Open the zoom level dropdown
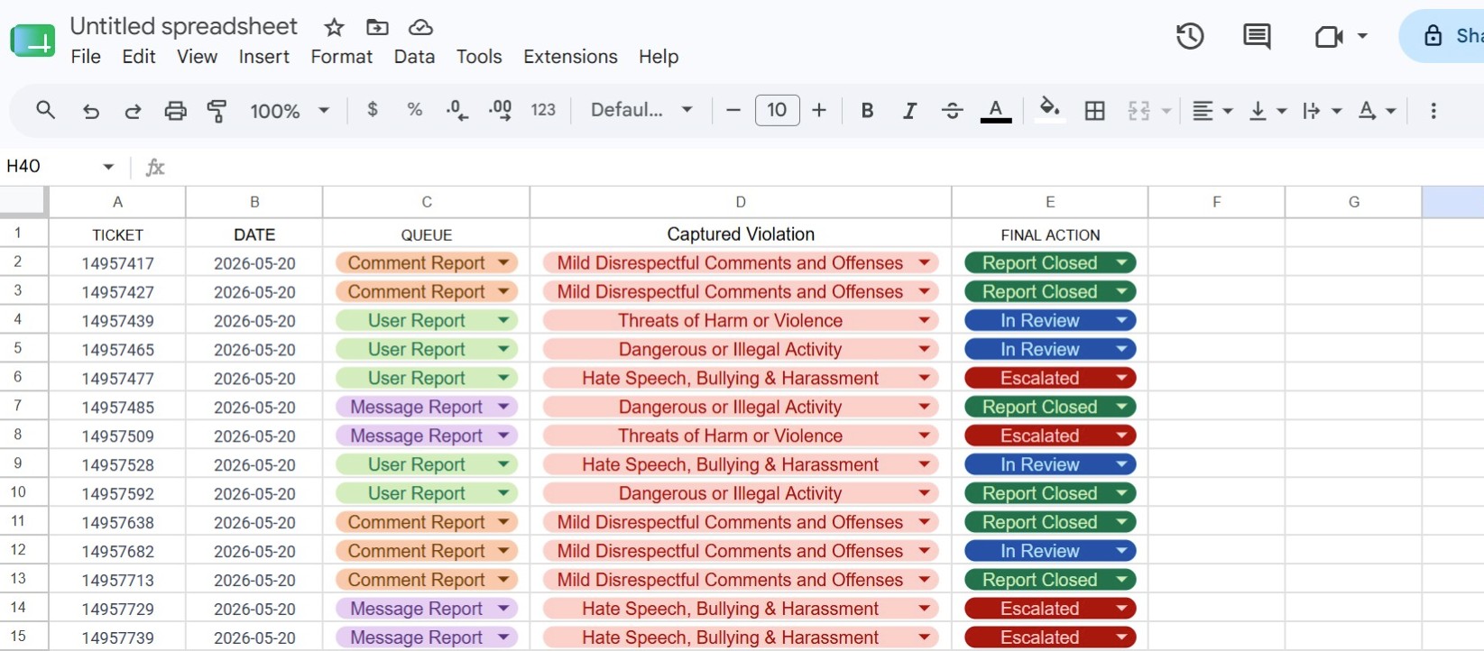The height and width of the screenshot is (651, 1484). (x=290, y=111)
